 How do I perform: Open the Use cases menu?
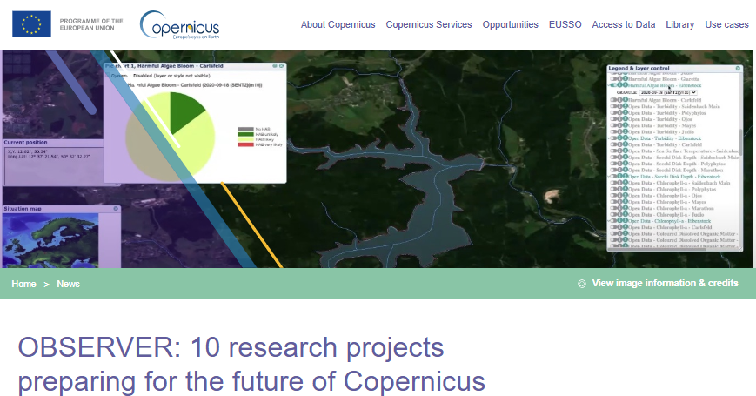click(726, 24)
